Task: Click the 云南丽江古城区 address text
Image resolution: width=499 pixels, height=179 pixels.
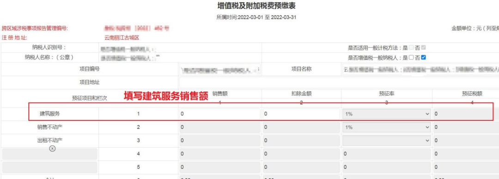Action: [x=122, y=38]
